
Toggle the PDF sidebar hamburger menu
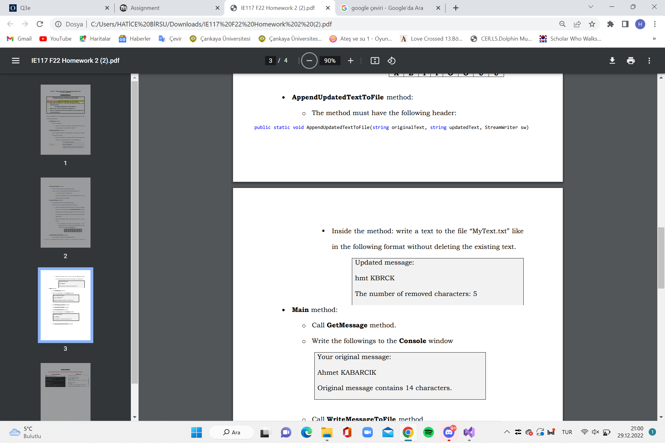pyautogui.click(x=16, y=61)
